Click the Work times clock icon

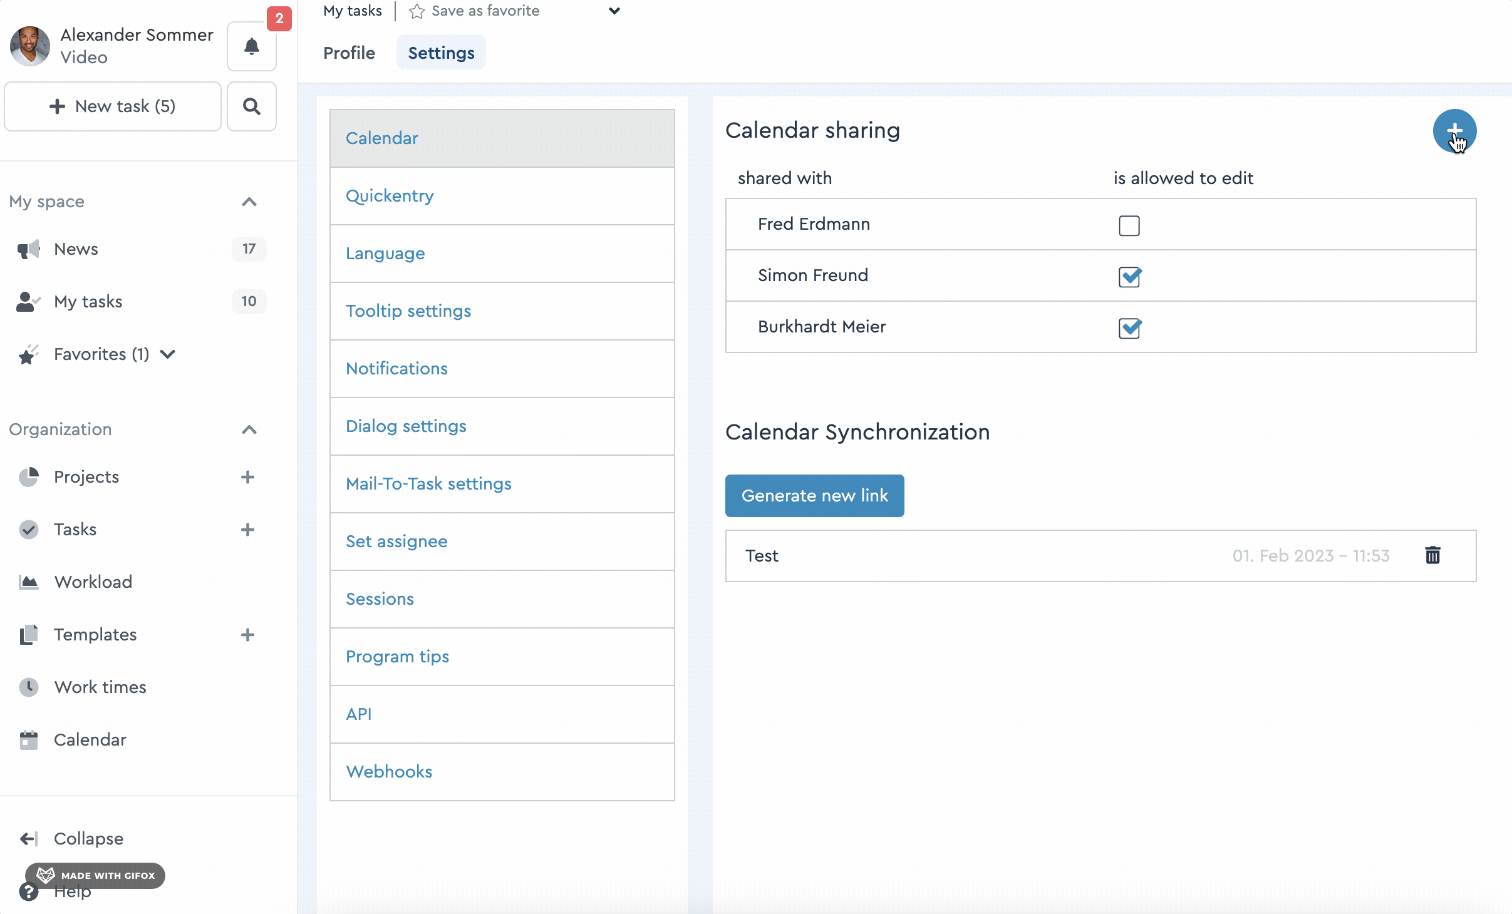[28, 687]
